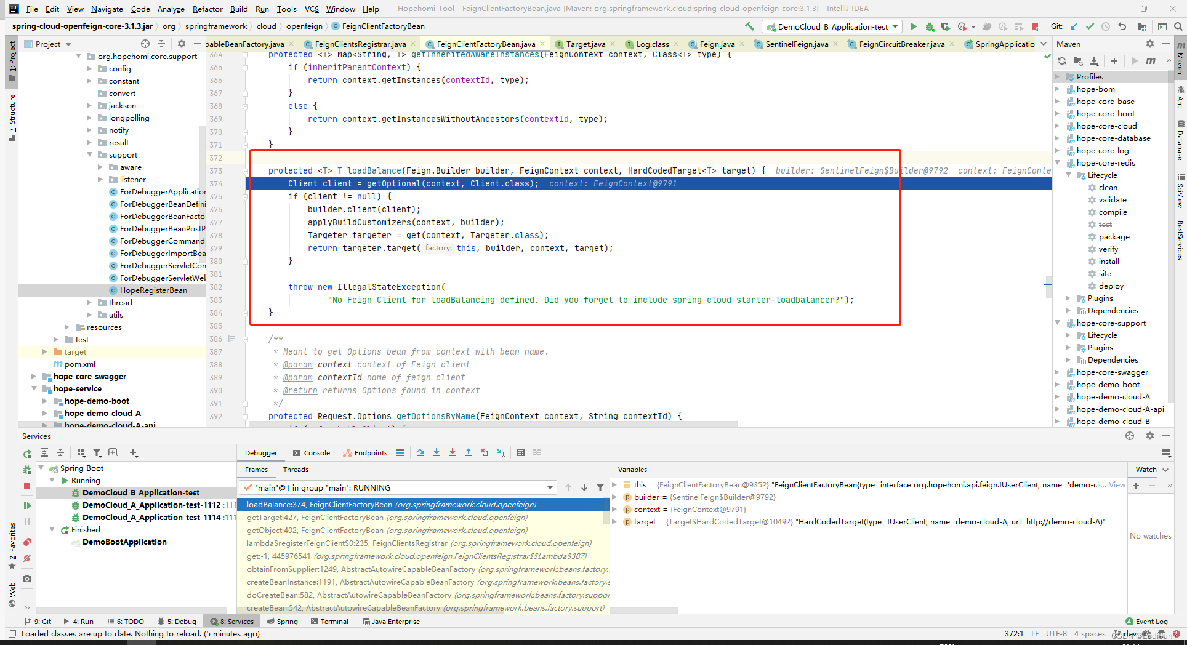Viewport: 1187px width, 645px height.
Task: Click Step Into icon in debugger
Action: point(437,452)
